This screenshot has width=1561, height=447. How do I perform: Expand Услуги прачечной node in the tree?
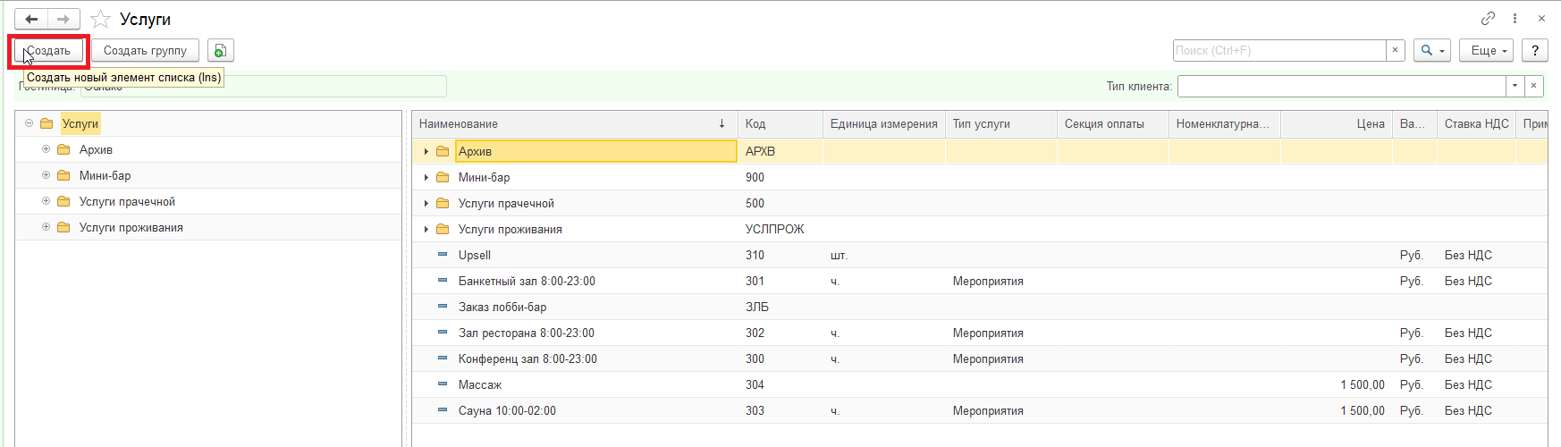click(x=46, y=201)
